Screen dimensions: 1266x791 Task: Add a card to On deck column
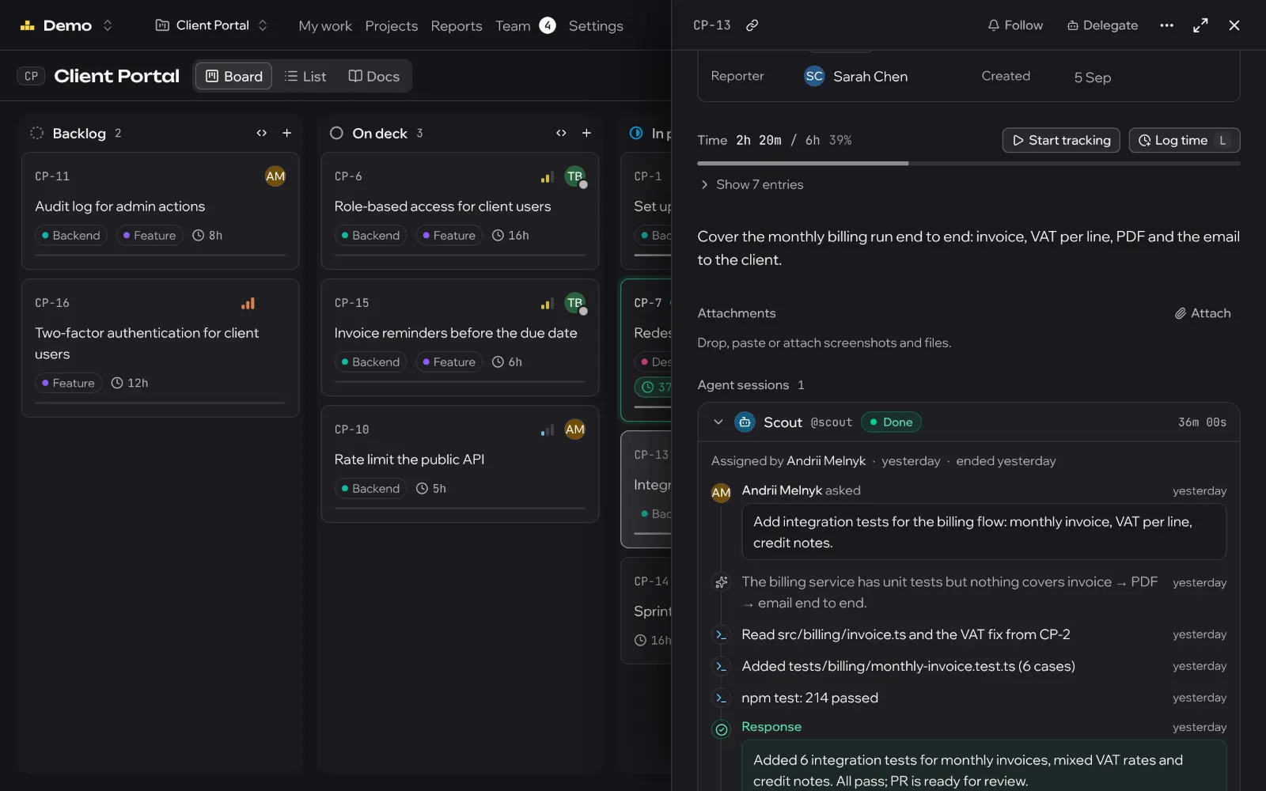(586, 133)
